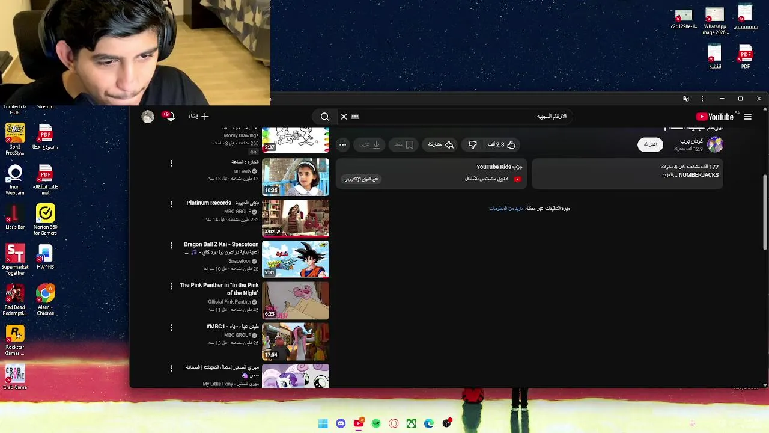Select Iriun Webcam desktop icon

(15, 180)
